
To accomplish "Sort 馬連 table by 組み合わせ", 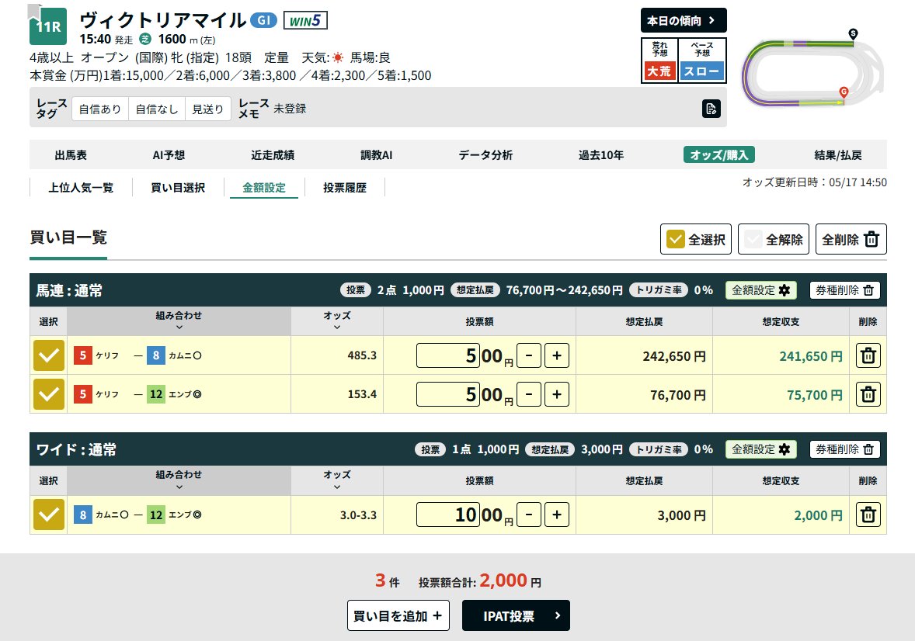I will 179,320.
